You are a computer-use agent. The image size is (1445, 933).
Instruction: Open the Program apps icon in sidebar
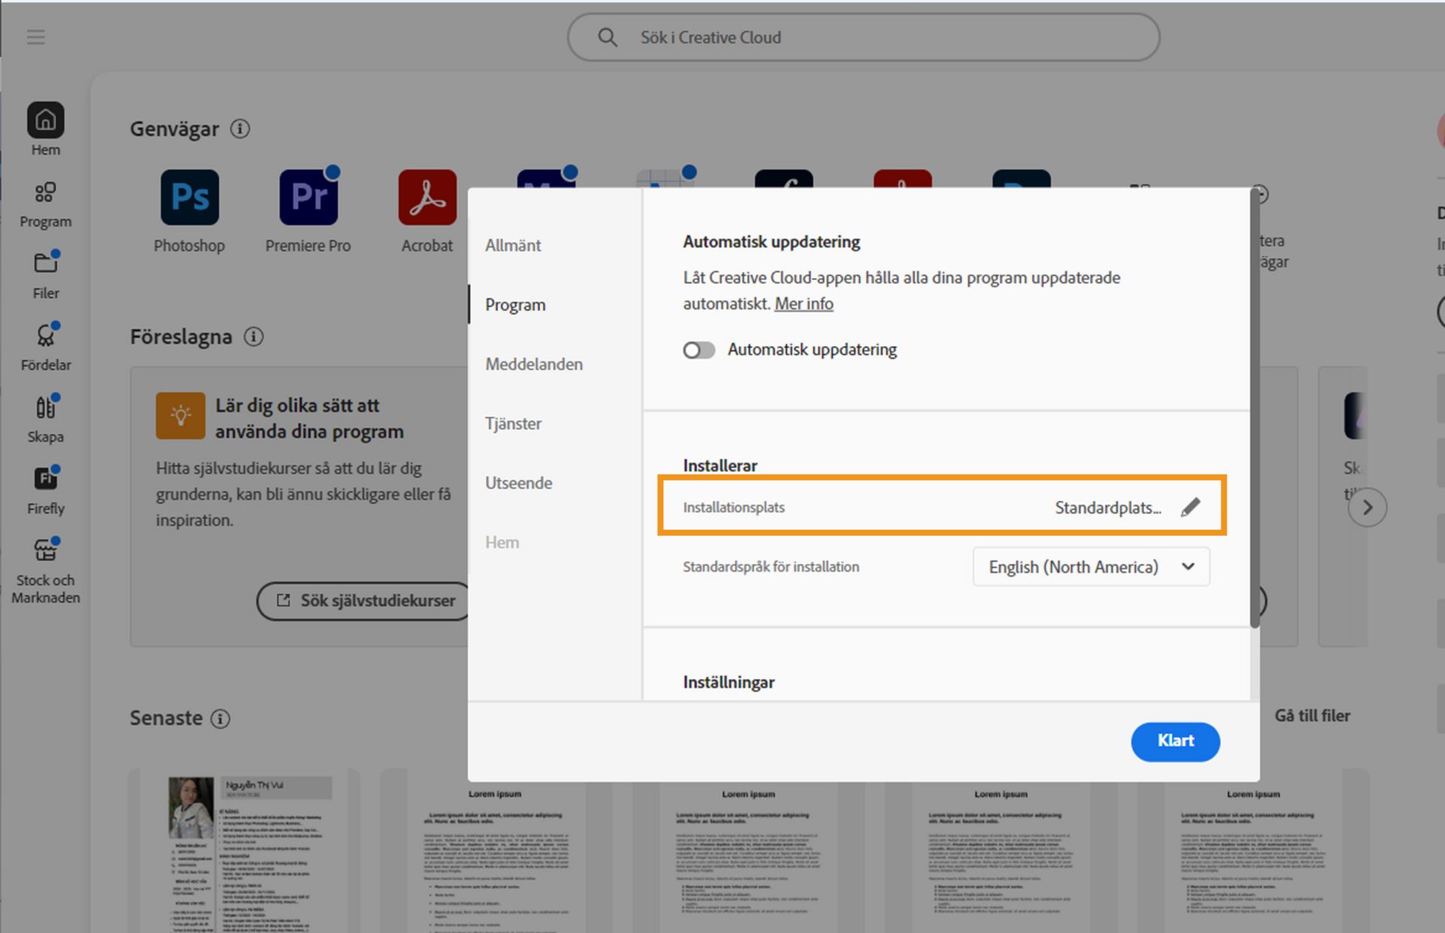pos(45,193)
